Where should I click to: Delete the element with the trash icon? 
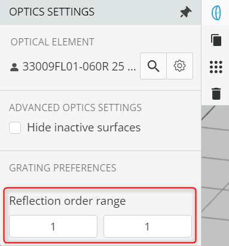pyautogui.click(x=216, y=94)
